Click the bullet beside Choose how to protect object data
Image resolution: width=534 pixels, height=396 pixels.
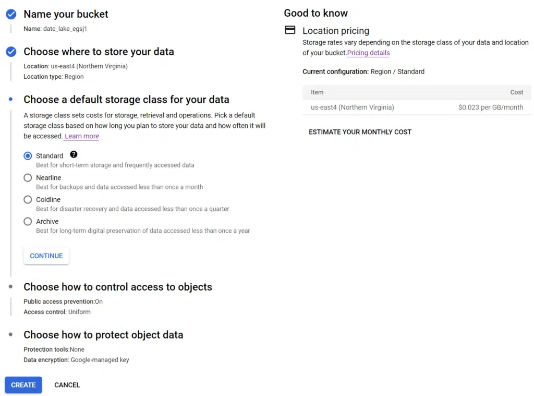[x=10, y=334]
